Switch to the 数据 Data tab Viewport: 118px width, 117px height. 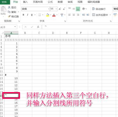pyautogui.click(x=60, y=2)
